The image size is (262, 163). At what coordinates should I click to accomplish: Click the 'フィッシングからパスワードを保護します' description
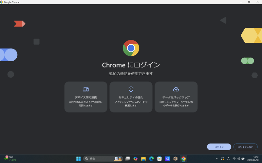(131, 103)
